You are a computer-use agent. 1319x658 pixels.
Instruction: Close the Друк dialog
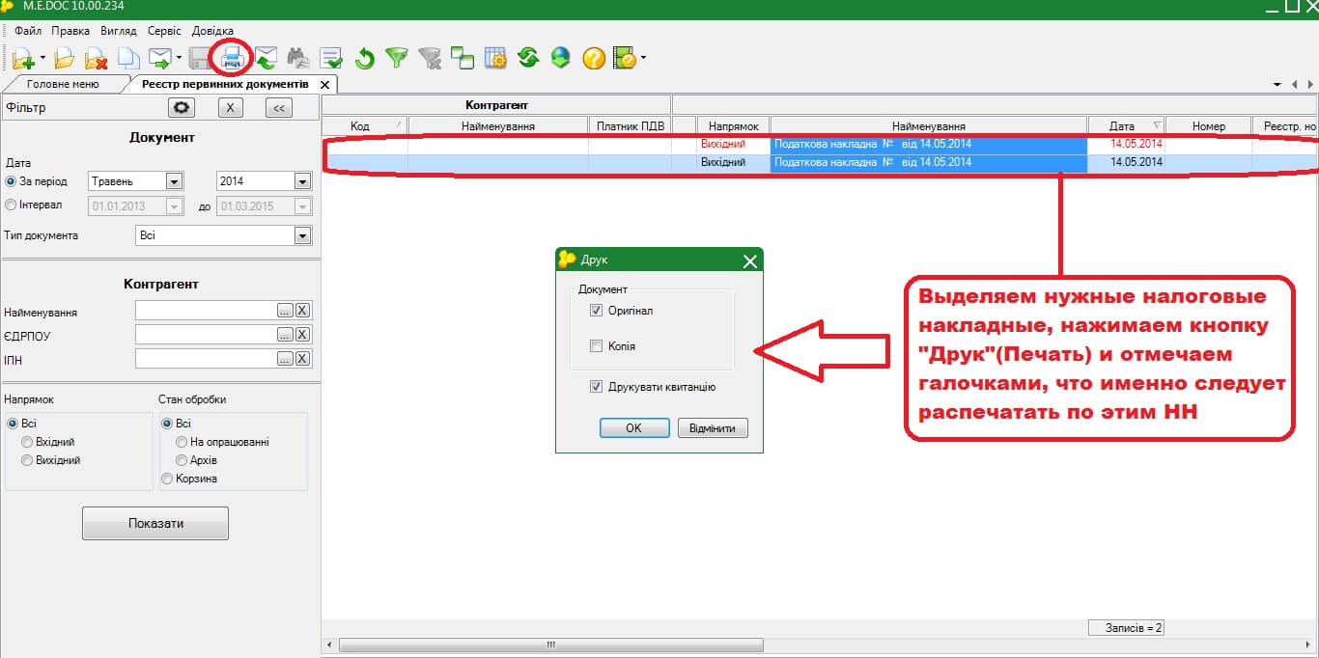click(x=749, y=260)
